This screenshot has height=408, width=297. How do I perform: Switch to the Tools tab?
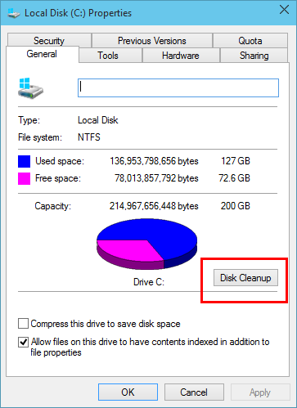click(108, 56)
